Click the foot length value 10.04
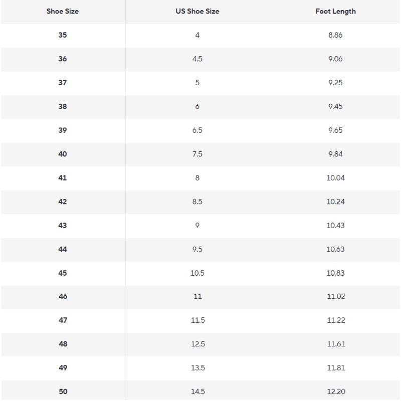This screenshot has height=401, width=401. click(335, 178)
